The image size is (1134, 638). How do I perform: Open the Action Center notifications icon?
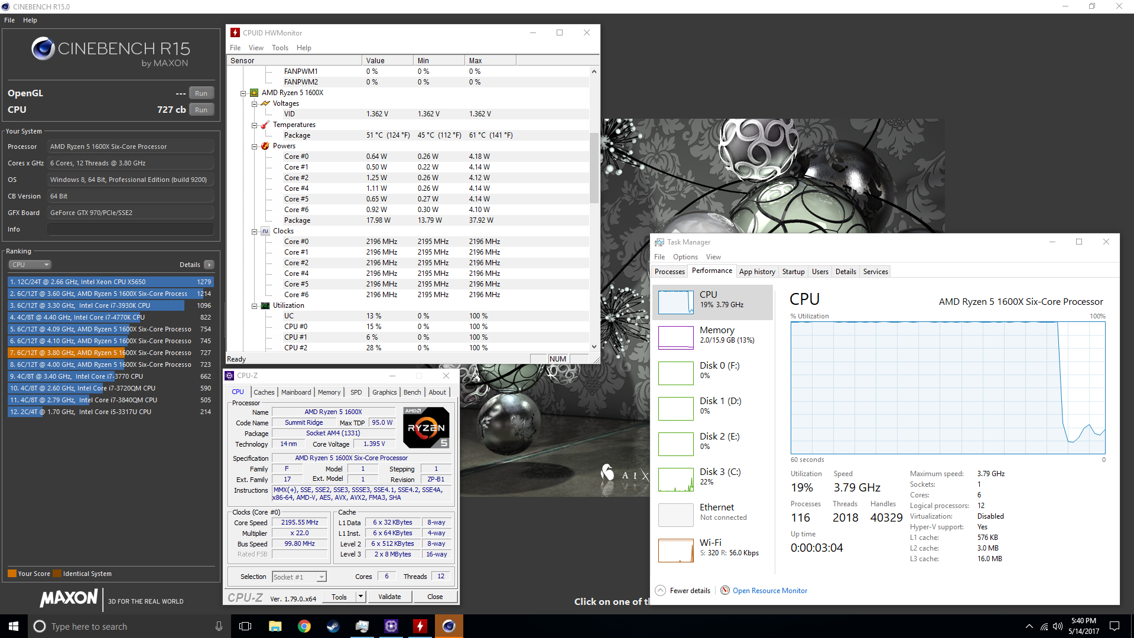(x=1114, y=626)
